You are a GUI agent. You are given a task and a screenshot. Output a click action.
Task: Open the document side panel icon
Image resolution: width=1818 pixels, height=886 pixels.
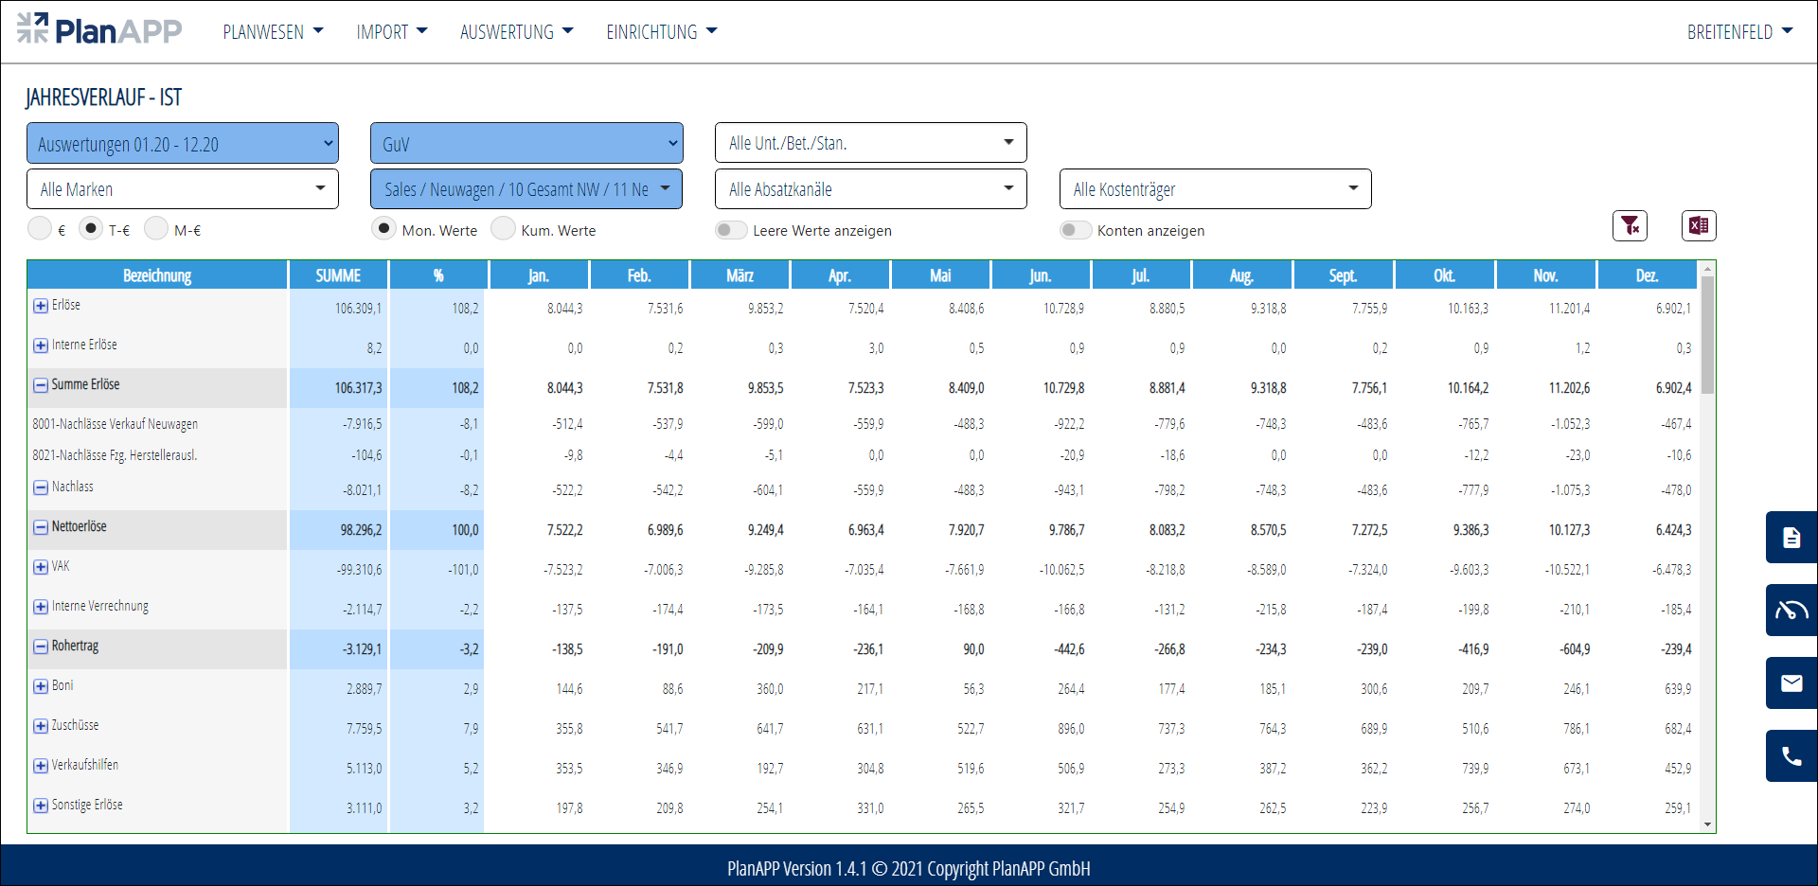point(1791,538)
